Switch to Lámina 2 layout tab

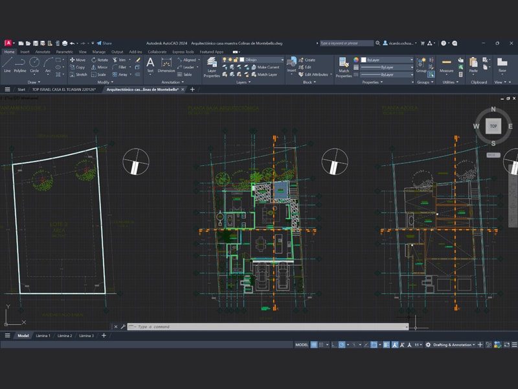(x=64, y=336)
